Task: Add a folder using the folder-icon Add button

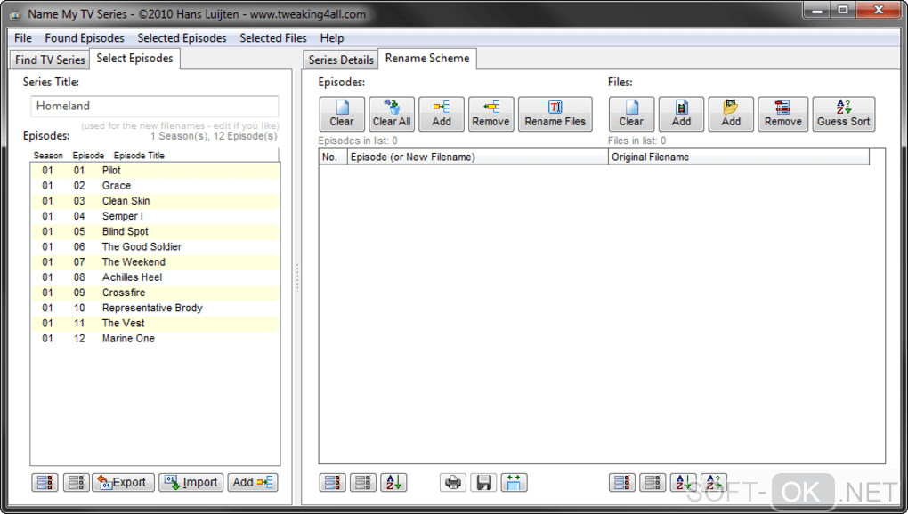Action: [731, 114]
